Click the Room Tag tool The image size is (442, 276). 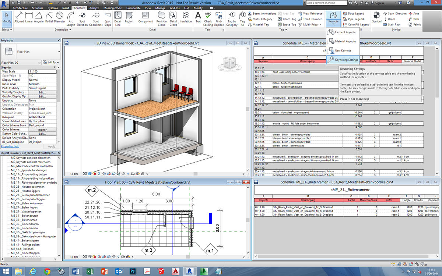287,19
